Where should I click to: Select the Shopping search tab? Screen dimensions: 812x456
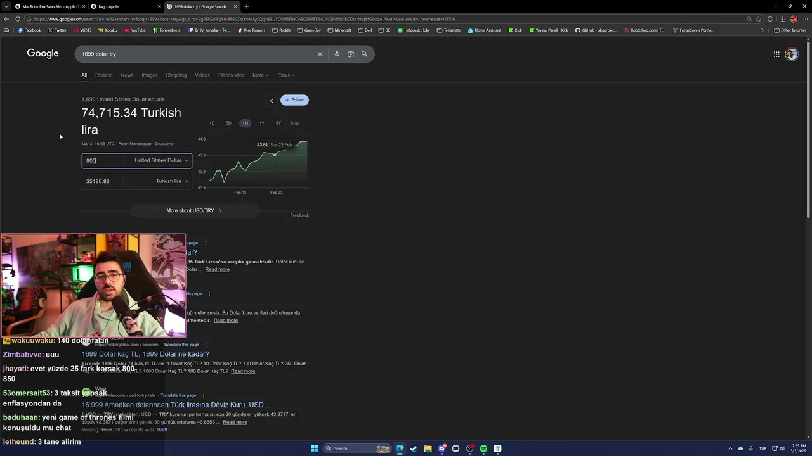coord(176,75)
